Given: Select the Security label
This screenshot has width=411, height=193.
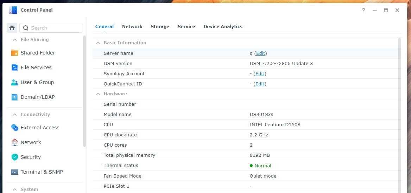Looking at the screenshot, I should [x=30, y=157].
